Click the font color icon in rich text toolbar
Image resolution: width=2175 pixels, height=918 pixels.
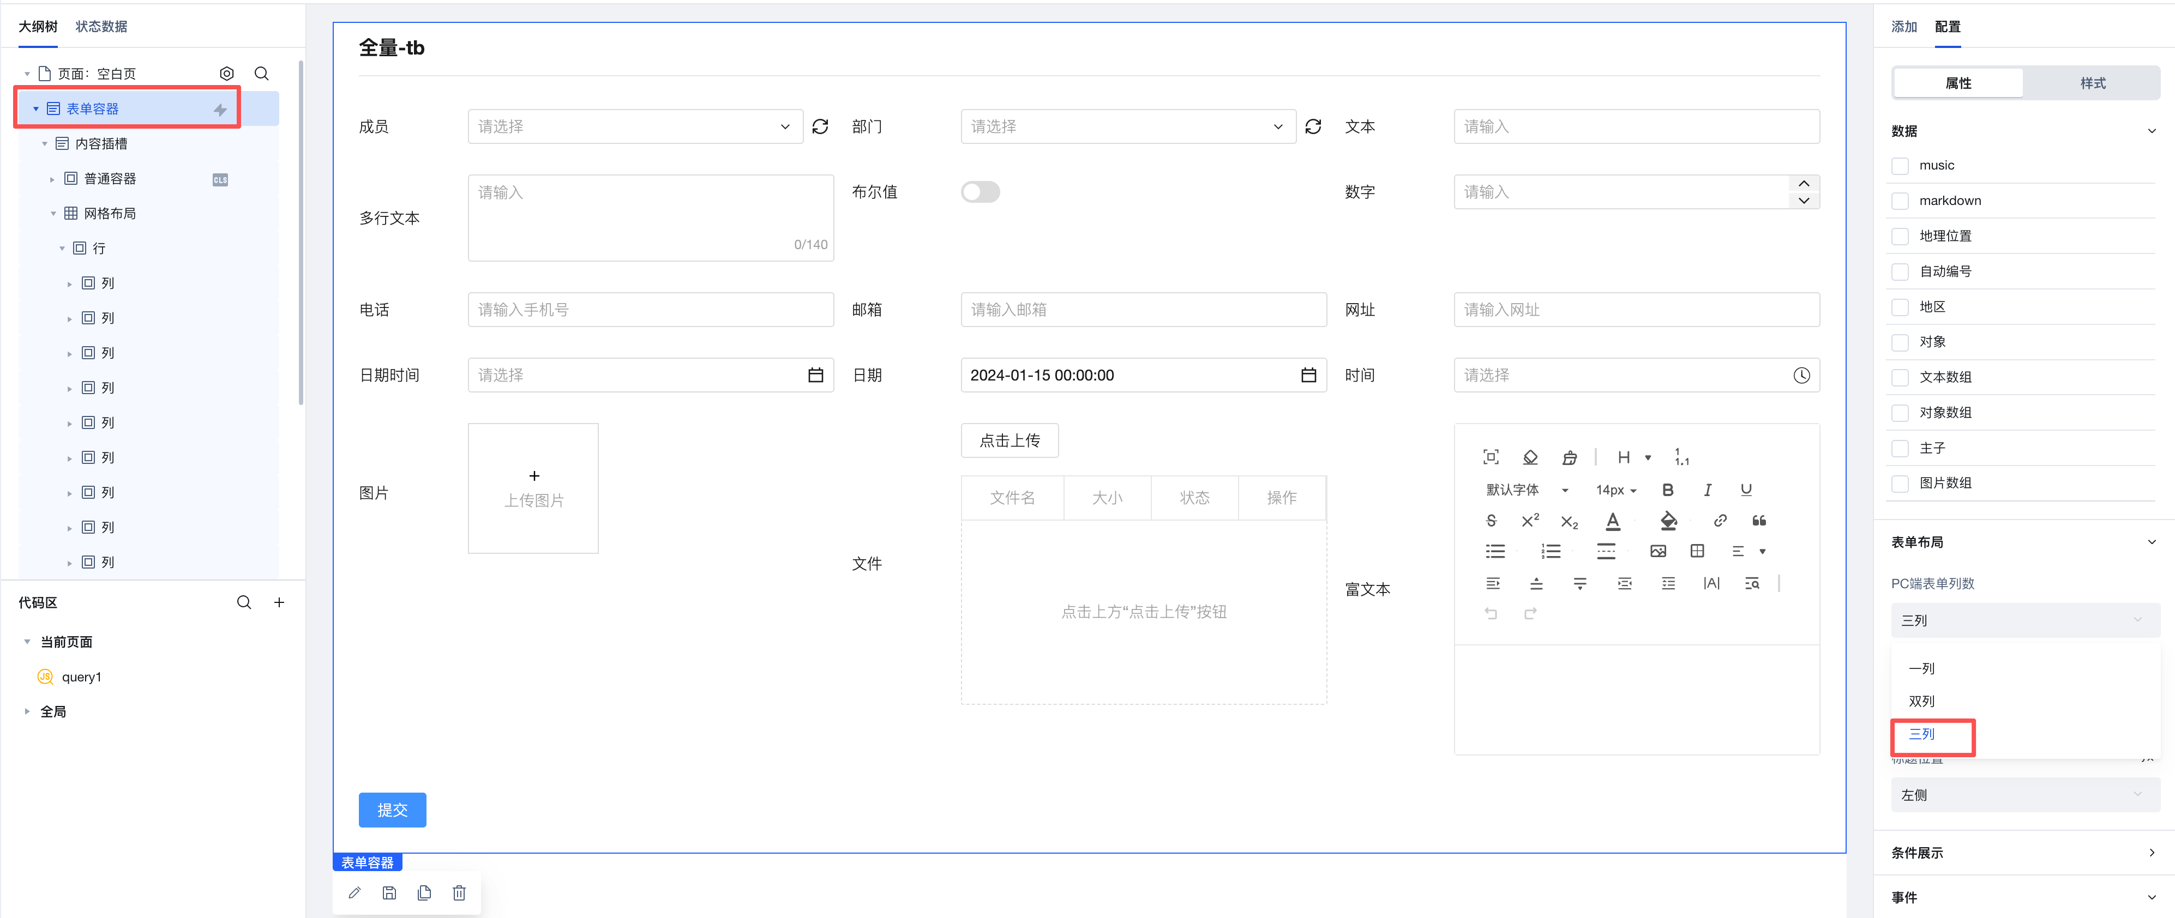pyautogui.click(x=1613, y=521)
